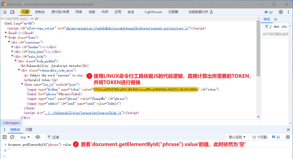This screenshot has width=293, height=159.
Task: Open the 安全 tab
Action: (x=131, y=12)
